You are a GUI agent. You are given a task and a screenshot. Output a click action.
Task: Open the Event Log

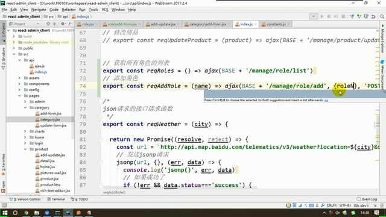(367, 199)
